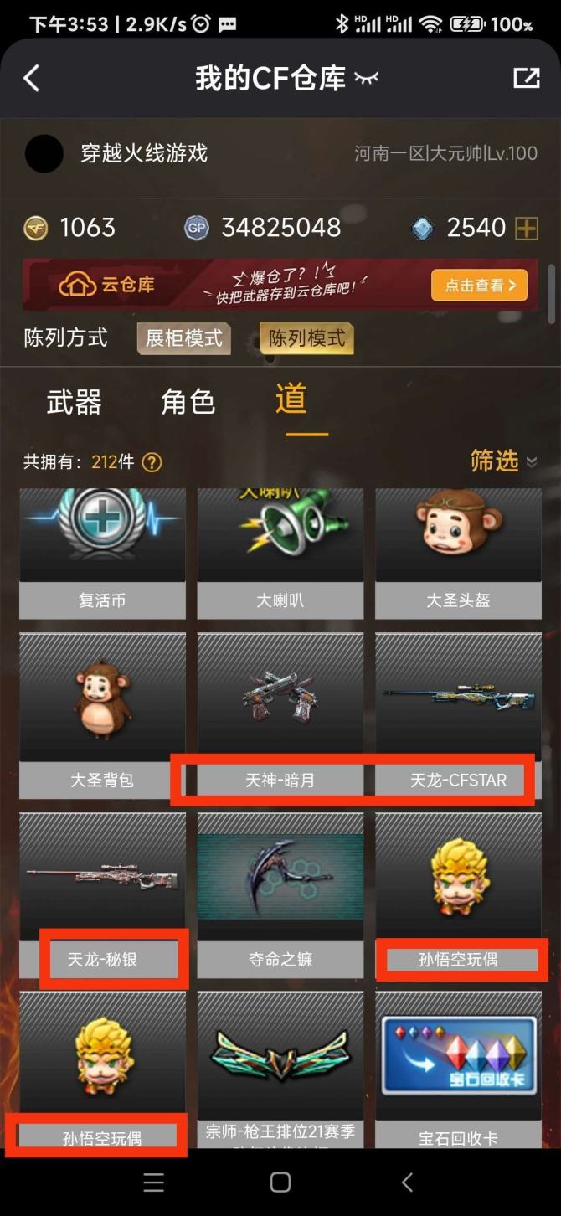Tap the plus icon beside 2540 diamonds

pos(527,228)
